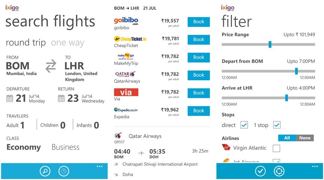Click the Price Range slider handle

pos(270,45)
